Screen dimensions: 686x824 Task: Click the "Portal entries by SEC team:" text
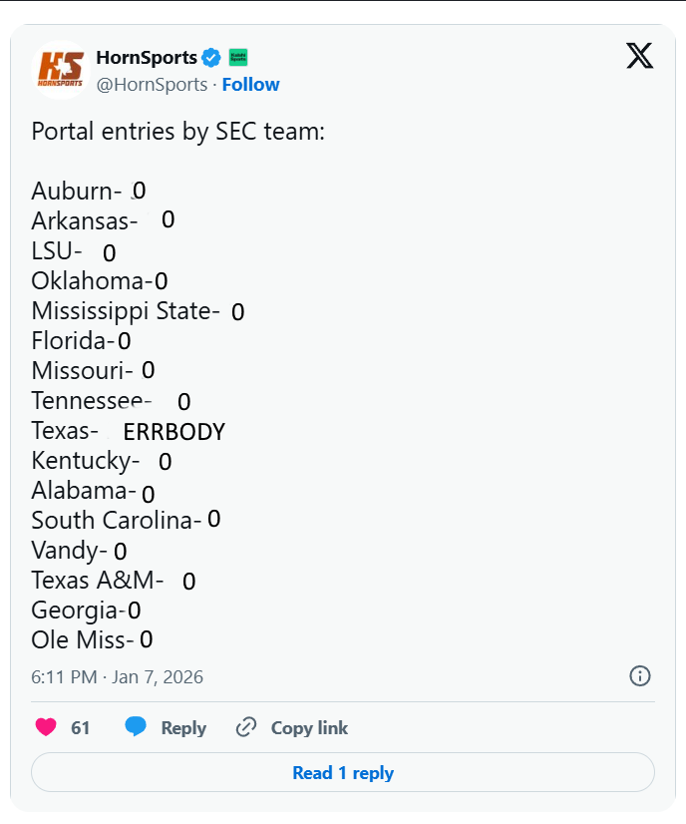[x=178, y=132]
